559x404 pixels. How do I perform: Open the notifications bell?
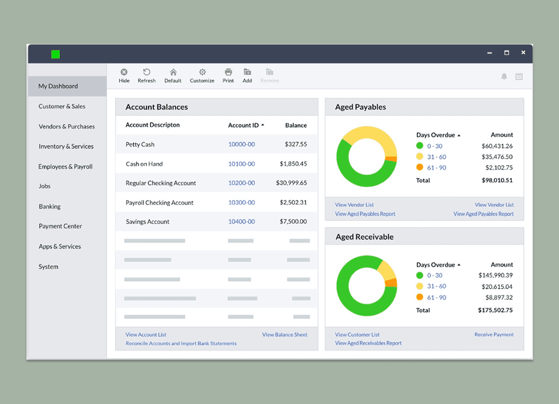tap(504, 76)
